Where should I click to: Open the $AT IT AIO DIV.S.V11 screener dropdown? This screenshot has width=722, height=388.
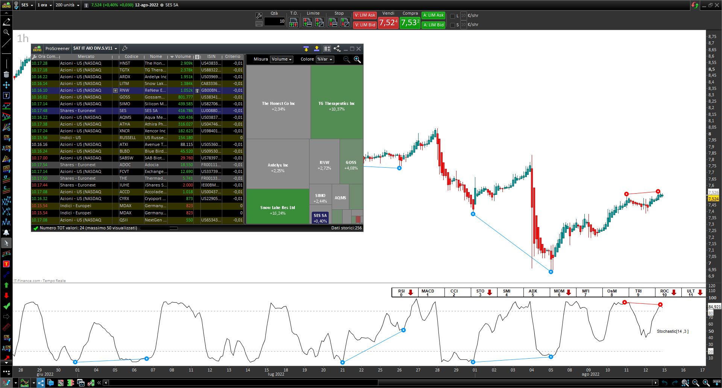95,48
